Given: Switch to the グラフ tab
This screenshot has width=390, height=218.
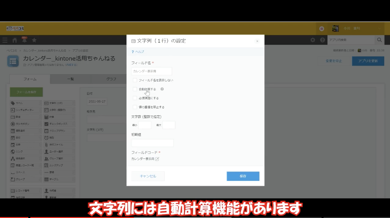Looking at the screenshot, I should (111, 79).
